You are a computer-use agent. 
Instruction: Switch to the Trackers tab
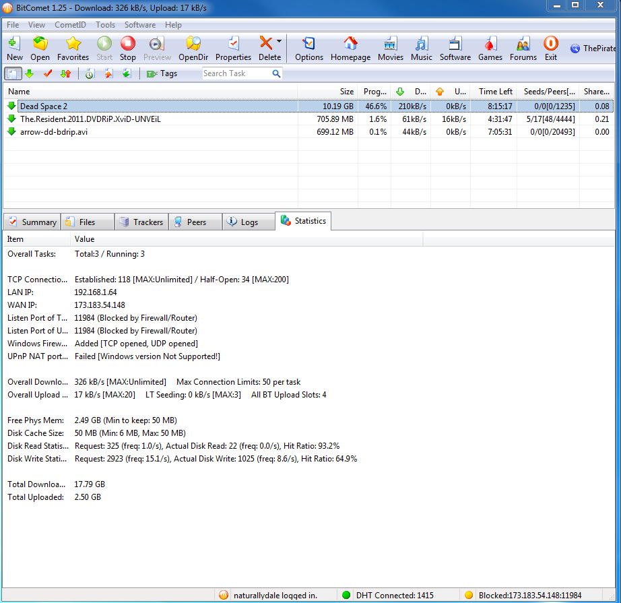(141, 222)
